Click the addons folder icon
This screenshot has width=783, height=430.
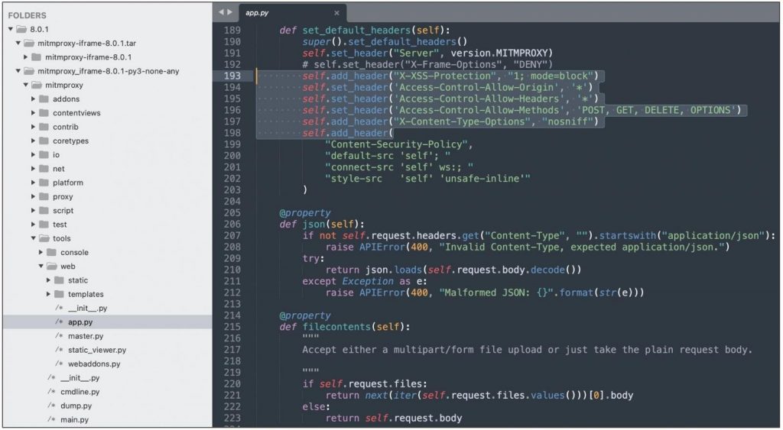(x=44, y=99)
